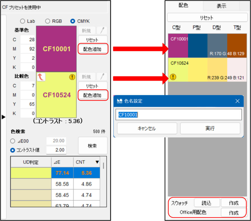
Task: Click the color name text field containing CF10001
Action: point(178,115)
